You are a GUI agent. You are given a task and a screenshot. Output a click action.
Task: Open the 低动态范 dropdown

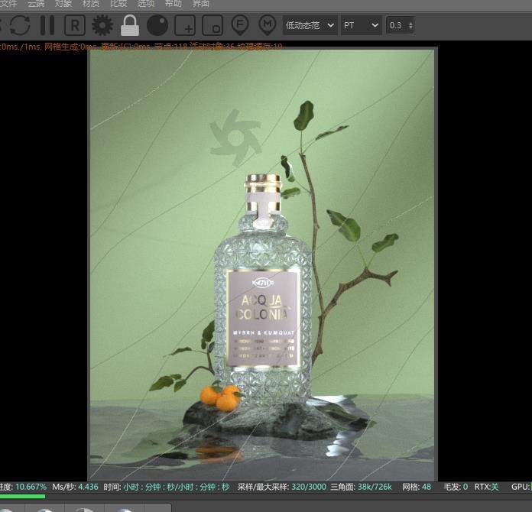coord(310,25)
